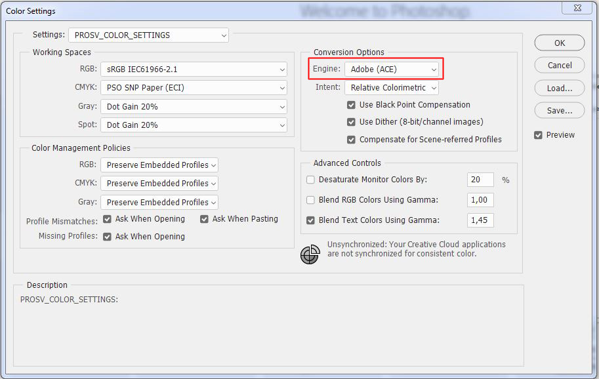Enable Blend RGB Colors Using Gamma
599x379 pixels.
[x=311, y=200]
